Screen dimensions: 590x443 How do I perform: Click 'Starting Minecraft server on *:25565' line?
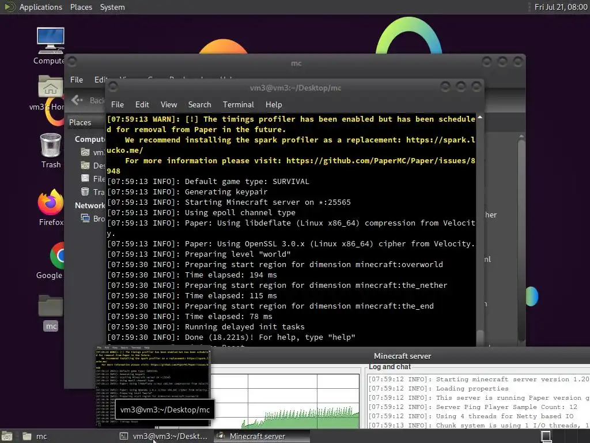(x=229, y=202)
